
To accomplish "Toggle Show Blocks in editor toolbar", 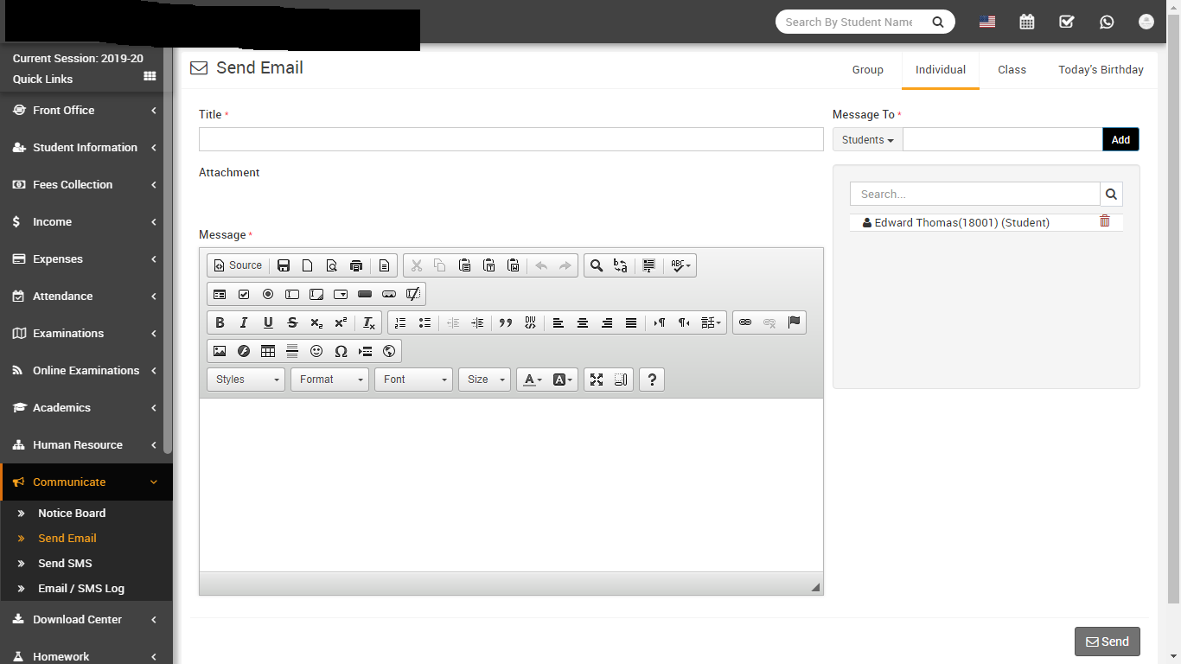I will [x=621, y=380].
